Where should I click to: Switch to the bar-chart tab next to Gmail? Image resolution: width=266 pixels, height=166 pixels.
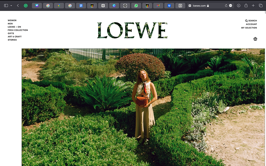pyautogui.click(x=147, y=6)
